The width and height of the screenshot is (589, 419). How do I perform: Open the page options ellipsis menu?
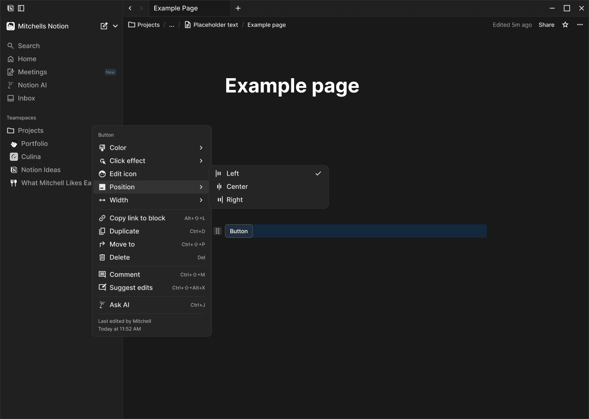(x=580, y=25)
